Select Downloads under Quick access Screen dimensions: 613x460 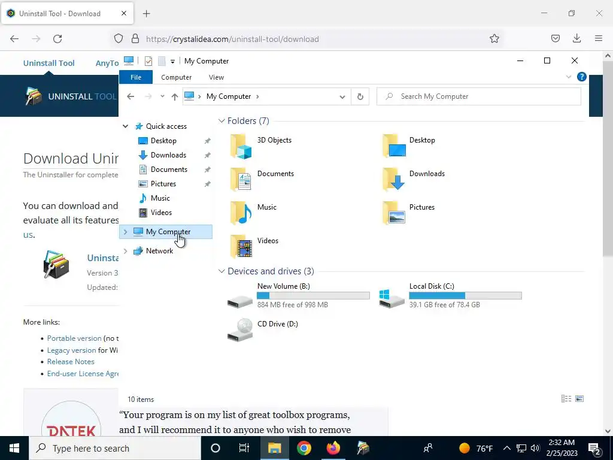168,155
